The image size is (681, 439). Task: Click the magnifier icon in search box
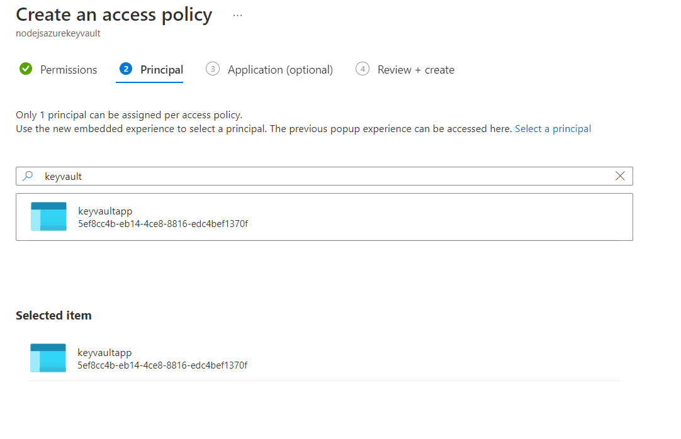tap(28, 176)
